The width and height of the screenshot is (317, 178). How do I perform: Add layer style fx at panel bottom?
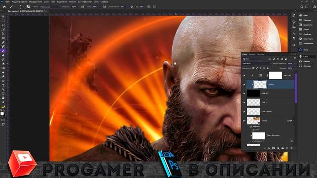(269, 148)
